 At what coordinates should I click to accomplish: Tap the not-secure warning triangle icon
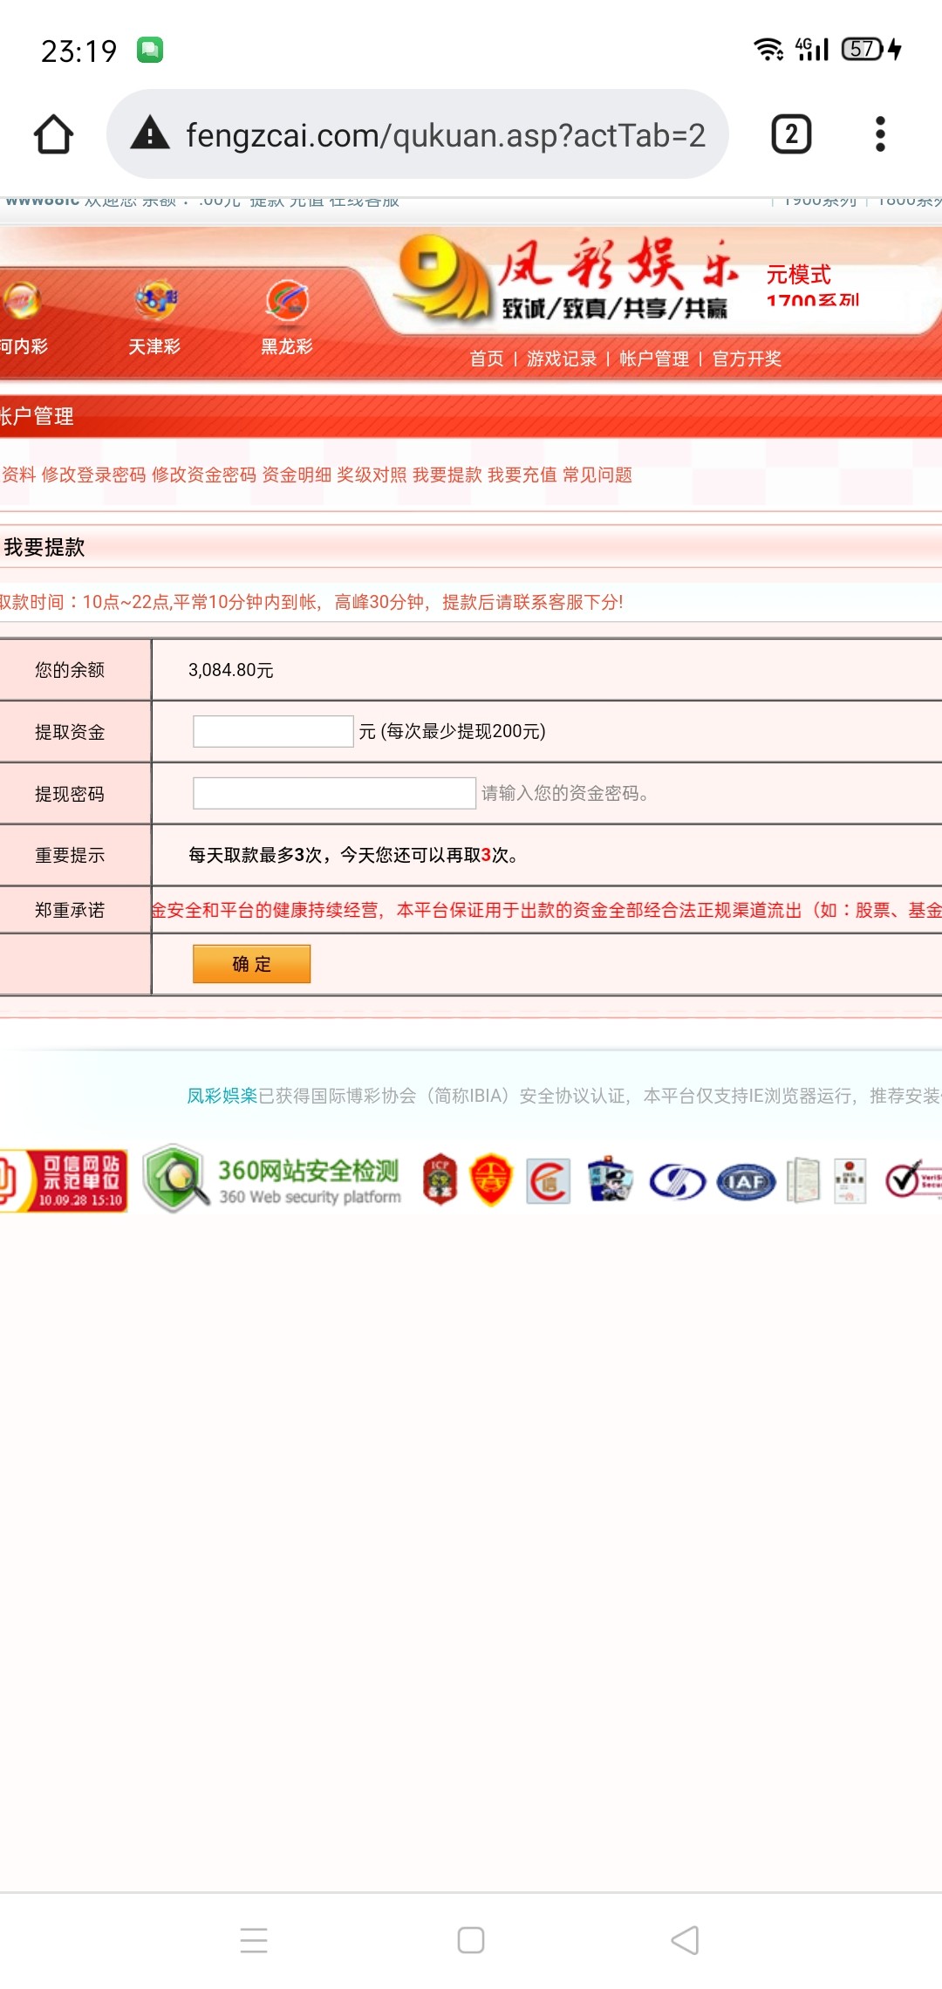click(x=150, y=134)
